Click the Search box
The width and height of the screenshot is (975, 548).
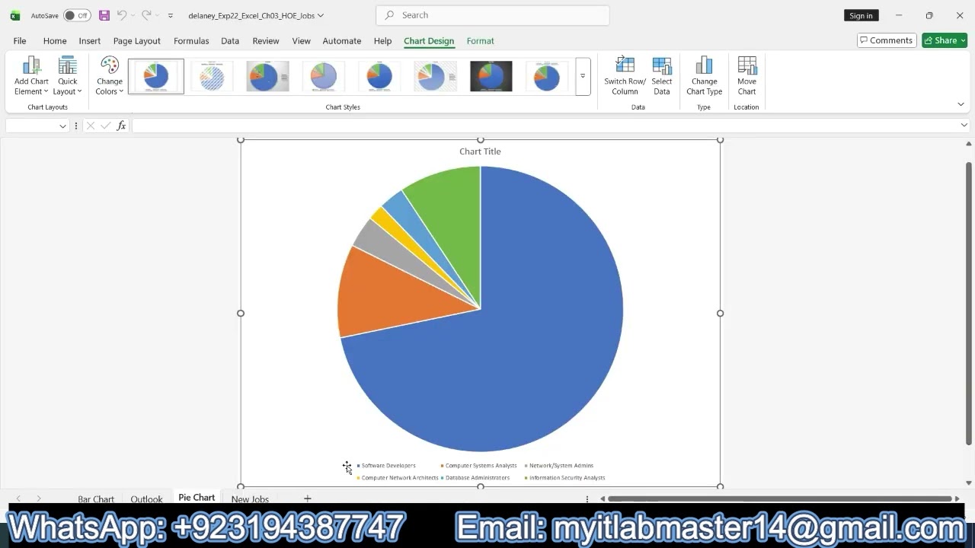(493, 15)
